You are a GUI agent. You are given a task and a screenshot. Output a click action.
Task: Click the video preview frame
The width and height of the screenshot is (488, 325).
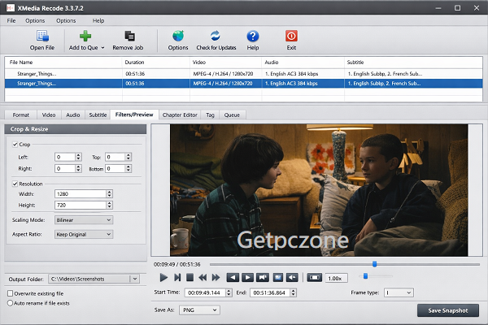(319, 190)
